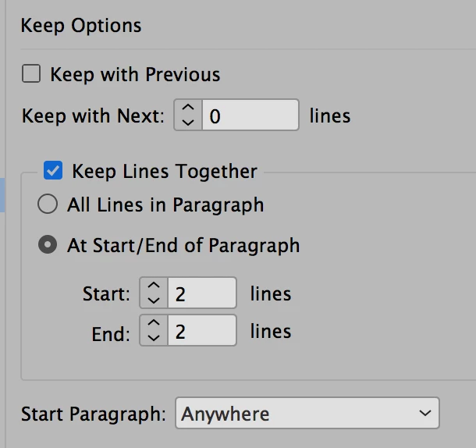The width and height of the screenshot is (476, 448).
Task: Increase the Keep with Next lines value
Action: pos(188,108)
